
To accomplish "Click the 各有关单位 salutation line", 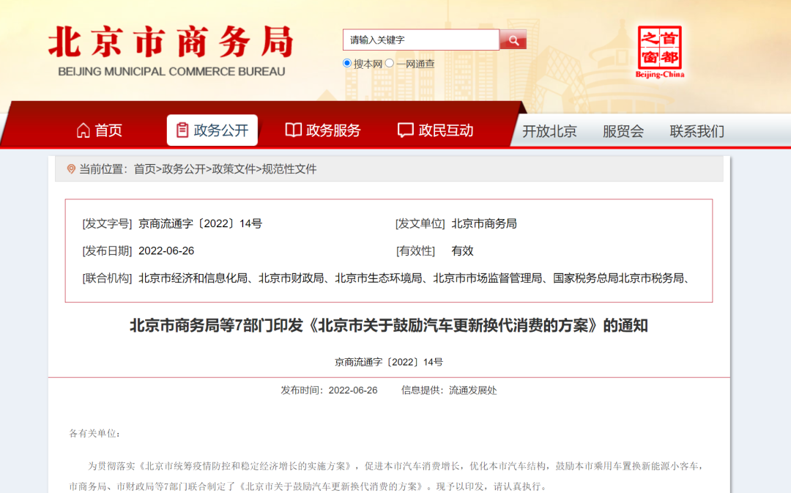I will tap(94, 434).
